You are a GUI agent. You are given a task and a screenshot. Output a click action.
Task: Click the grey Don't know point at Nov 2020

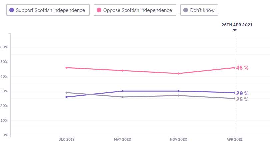(x=178, y=96)
